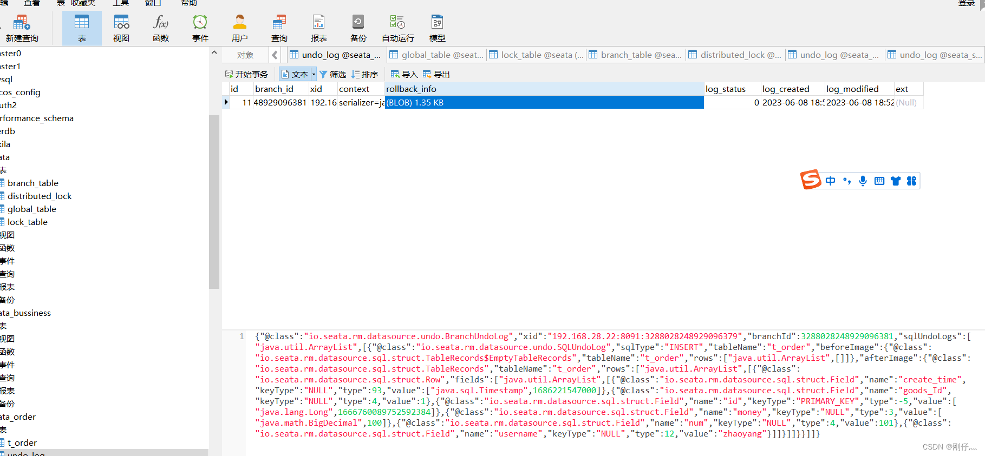Click the tree panel vertical scrollbar

point(214,201)
